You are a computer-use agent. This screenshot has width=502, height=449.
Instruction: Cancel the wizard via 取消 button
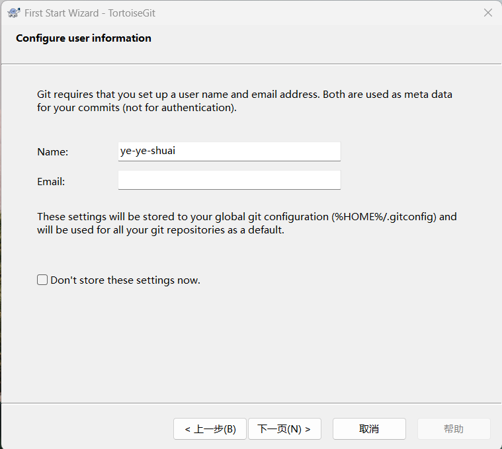coord(369,429)
